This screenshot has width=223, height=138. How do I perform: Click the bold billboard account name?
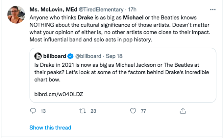pyautogui.click(x=55, y=56)
